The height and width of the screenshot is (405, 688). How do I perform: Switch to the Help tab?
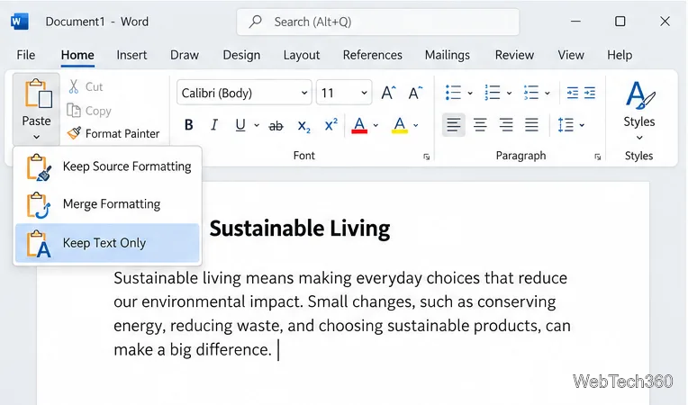620,55
